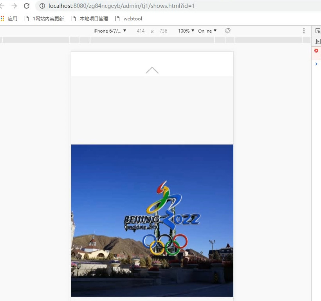Click the upward chevron arrow on page

click(x=152, y=70)
